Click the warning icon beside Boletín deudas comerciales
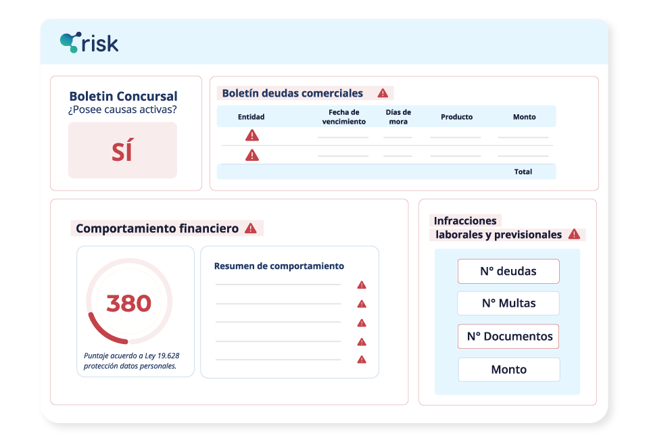This screenshot has width=649, height=442. pos(382,93)
